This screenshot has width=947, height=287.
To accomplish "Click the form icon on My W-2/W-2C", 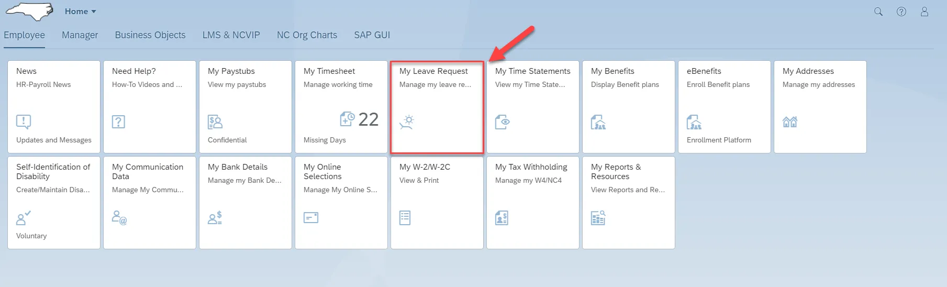I will pos(405,218).
